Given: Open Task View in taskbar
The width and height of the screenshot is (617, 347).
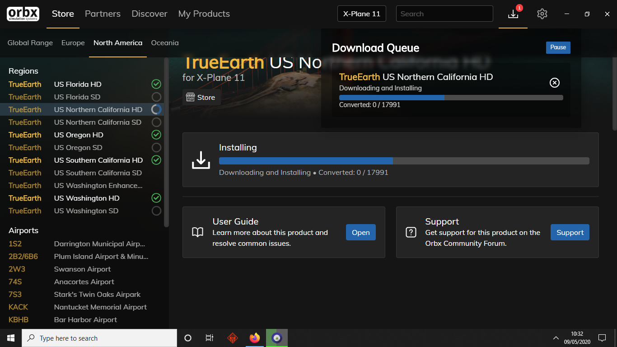Looking at the screenshot, I should point(210,338).
